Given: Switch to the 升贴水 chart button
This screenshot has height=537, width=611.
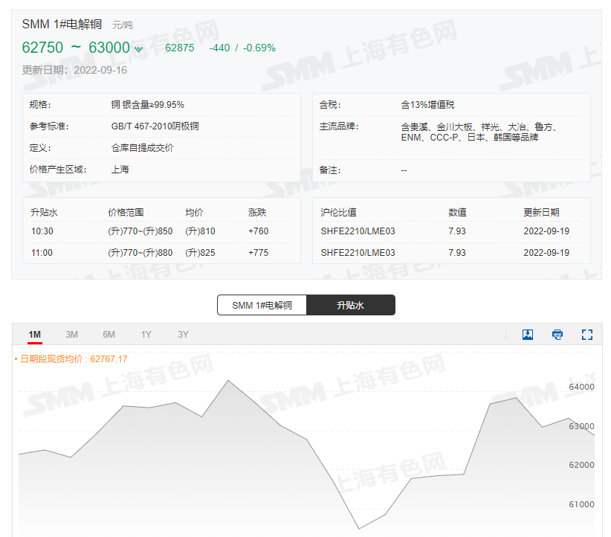Looking at the screenshot, I should point(351,305).
